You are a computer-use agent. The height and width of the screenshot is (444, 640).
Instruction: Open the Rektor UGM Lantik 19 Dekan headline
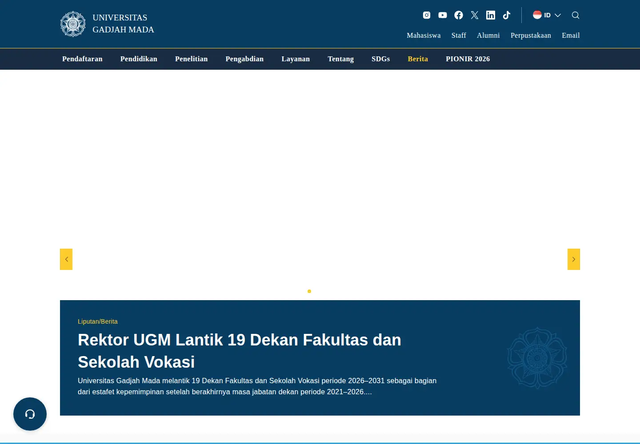(x=240, y=351)
